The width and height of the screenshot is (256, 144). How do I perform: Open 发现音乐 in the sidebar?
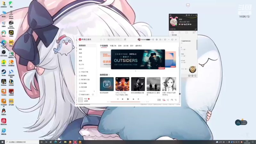pyautogui.click(x=87, y=45)
